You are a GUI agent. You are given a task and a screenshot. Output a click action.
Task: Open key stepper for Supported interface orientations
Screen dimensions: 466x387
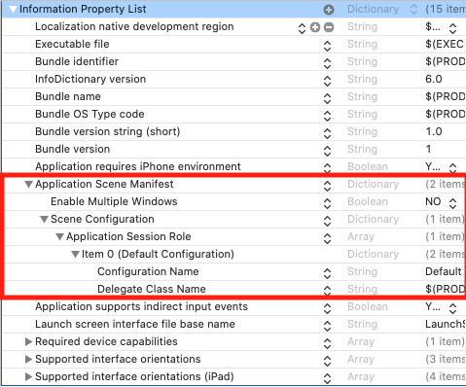(327, 361)
